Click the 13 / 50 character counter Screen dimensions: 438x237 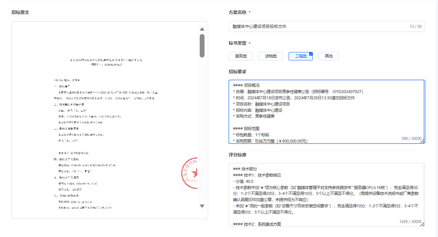point(415,26)
